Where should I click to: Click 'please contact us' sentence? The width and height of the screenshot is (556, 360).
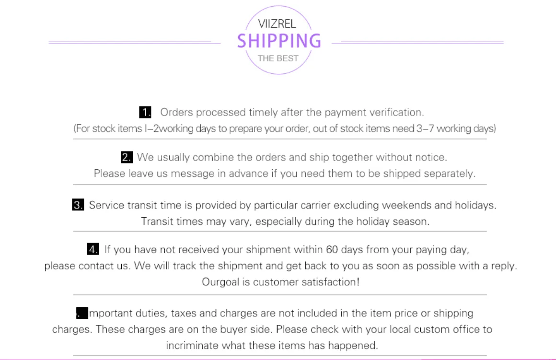point(280,266)
